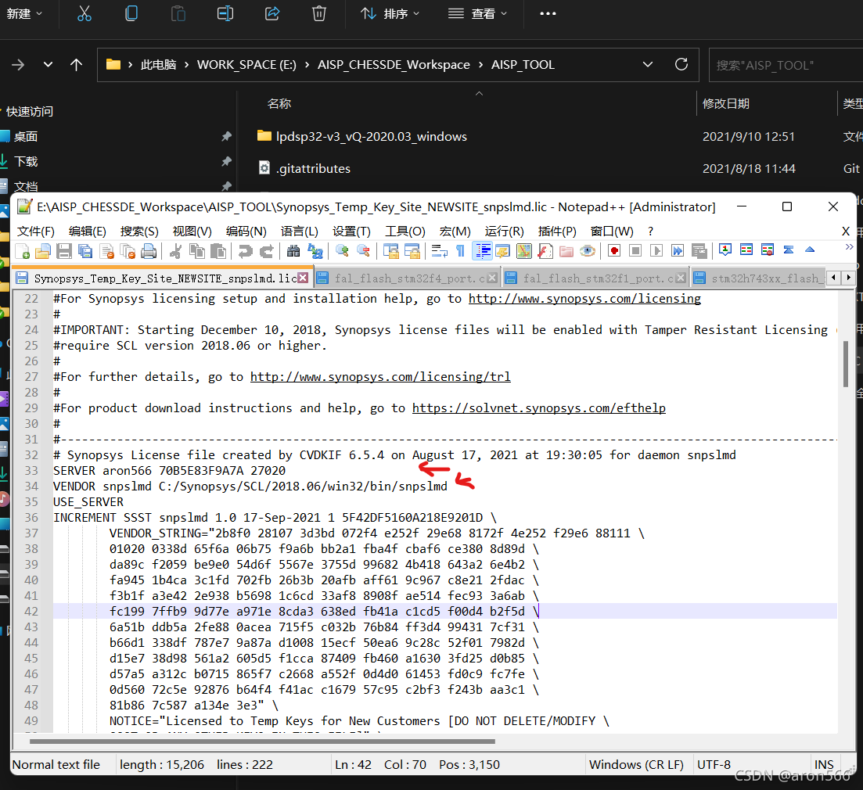Zoom in on Notepad++ text
This screenshot has width=863, height=790.
[x=342, y=251]
